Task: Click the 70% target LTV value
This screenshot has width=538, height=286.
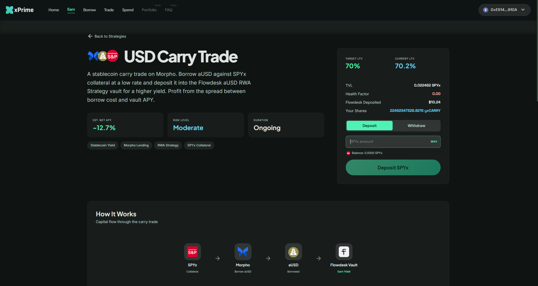Action: coord(353,66)
